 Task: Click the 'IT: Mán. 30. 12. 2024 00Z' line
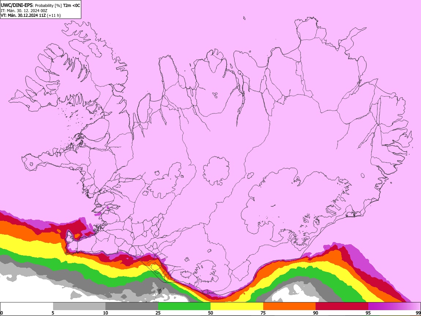coord(24,11)
